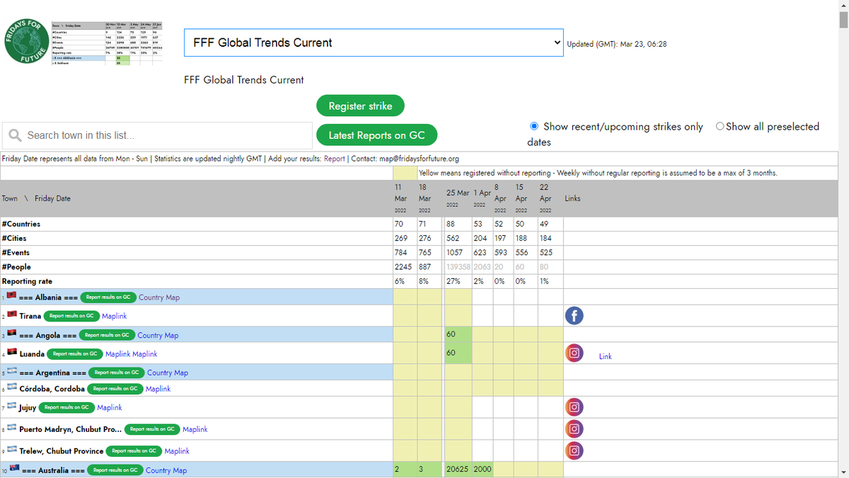
Task: Open the FFF Global Trends Current dropdown
Action: (374, 42)
